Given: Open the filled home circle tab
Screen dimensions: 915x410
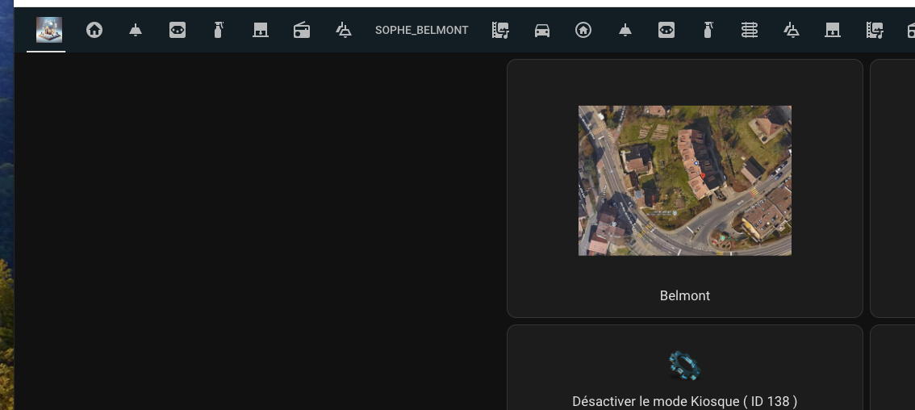Looking at the screenshot, I should pyautogui.click(x=94, y=30).
